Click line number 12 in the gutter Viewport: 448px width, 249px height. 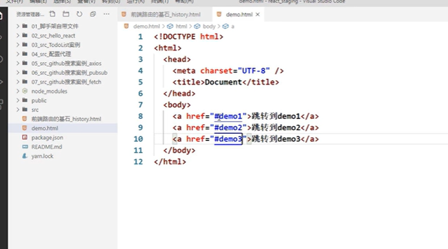(x=139, y=162)
